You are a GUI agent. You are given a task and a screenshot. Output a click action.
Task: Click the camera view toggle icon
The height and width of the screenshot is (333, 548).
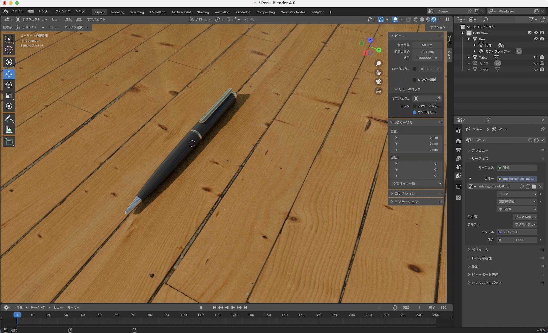coord(379,82)
